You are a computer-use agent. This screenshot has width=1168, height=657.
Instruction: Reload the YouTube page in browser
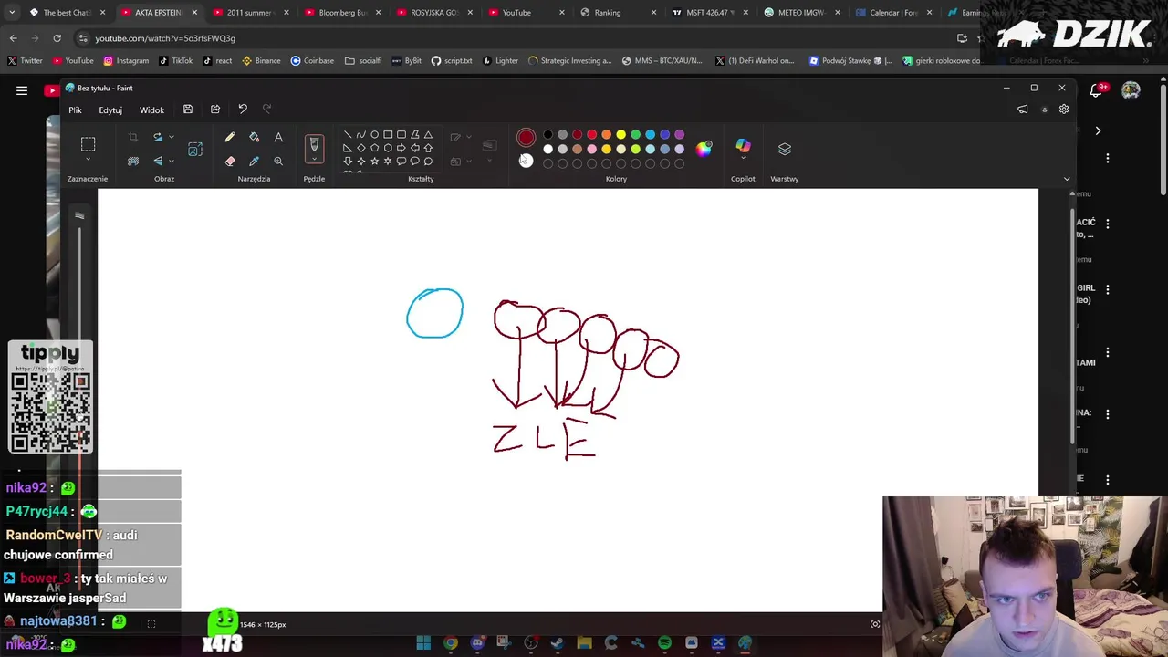[x=57, y=38]
